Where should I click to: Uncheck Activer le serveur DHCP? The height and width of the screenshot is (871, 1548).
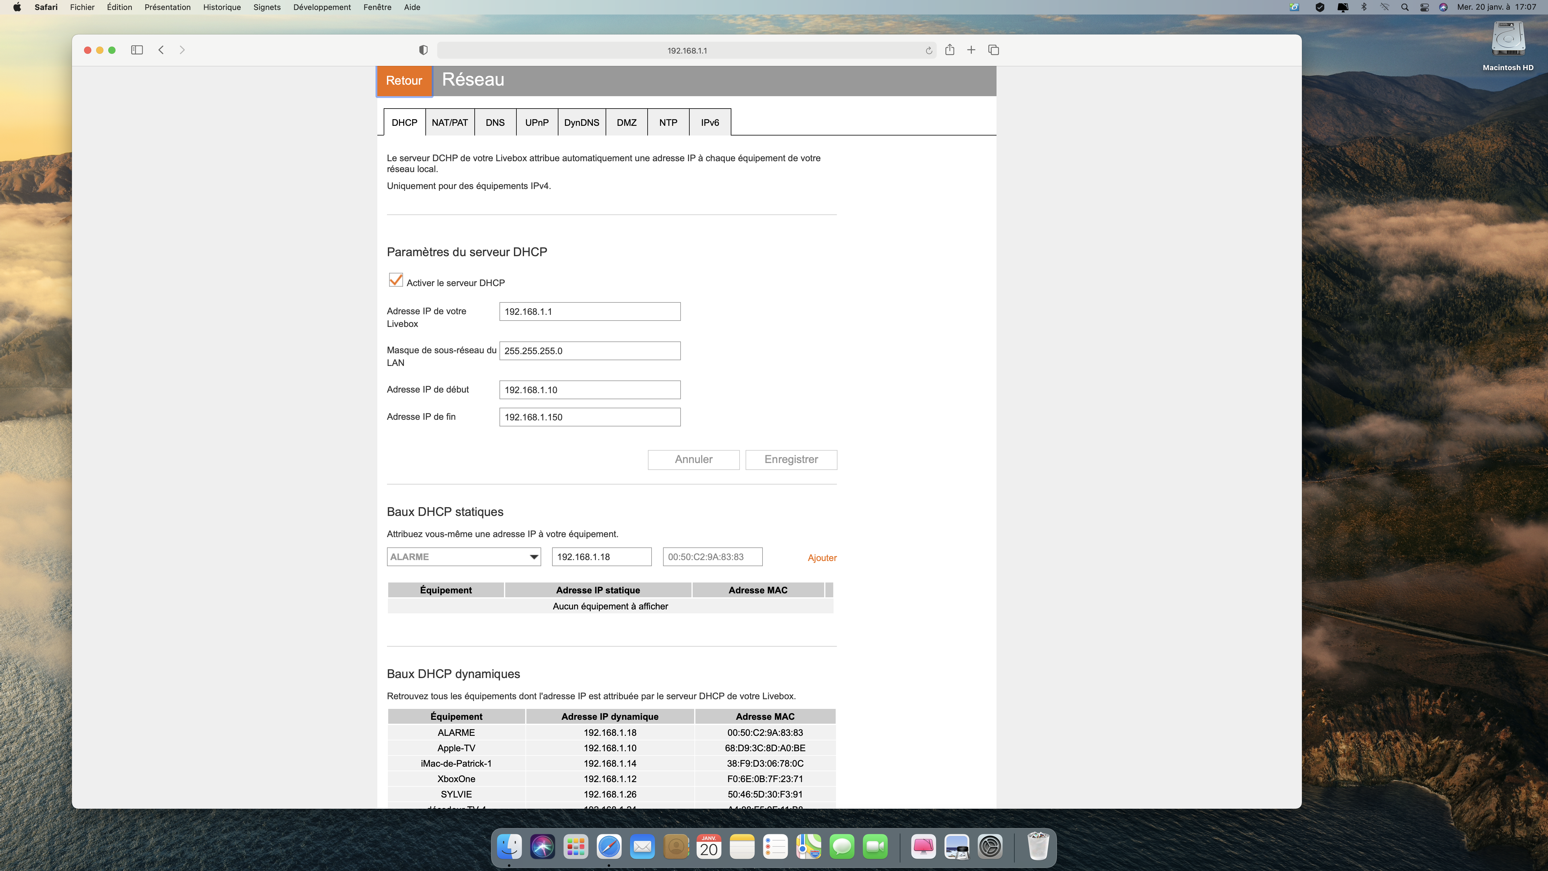395,281
